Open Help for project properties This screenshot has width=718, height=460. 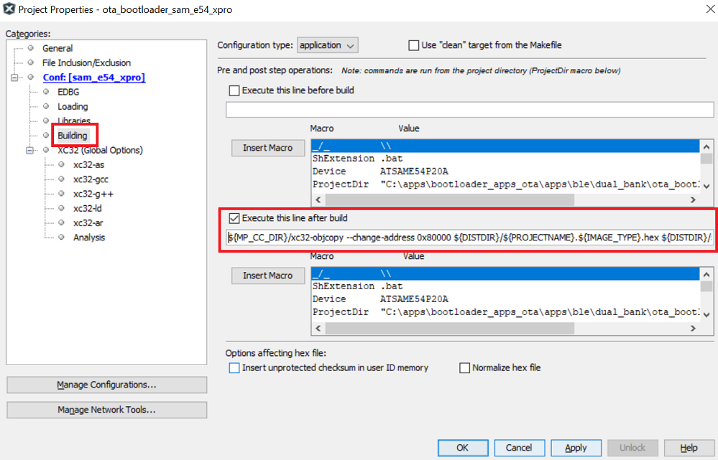pyautogui.click(x=689, y=448)
